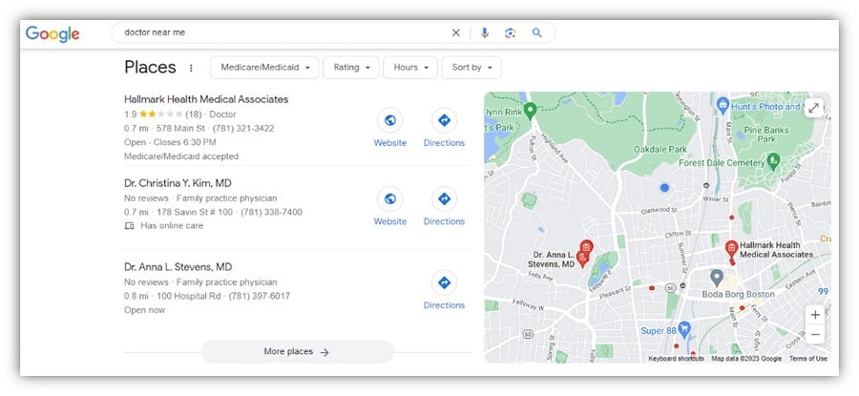The image size is (859, 396).
Task: Get directions to Hallmark Health Medical Associates
Action: tap(444, 120)
